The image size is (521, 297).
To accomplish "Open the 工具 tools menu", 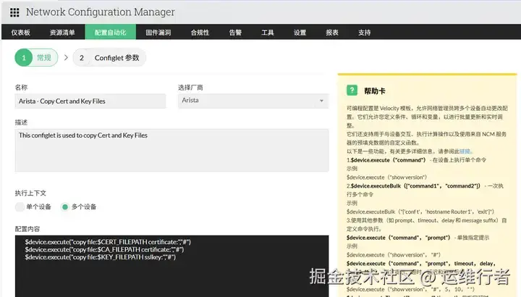I will click(x=268, y=33).
